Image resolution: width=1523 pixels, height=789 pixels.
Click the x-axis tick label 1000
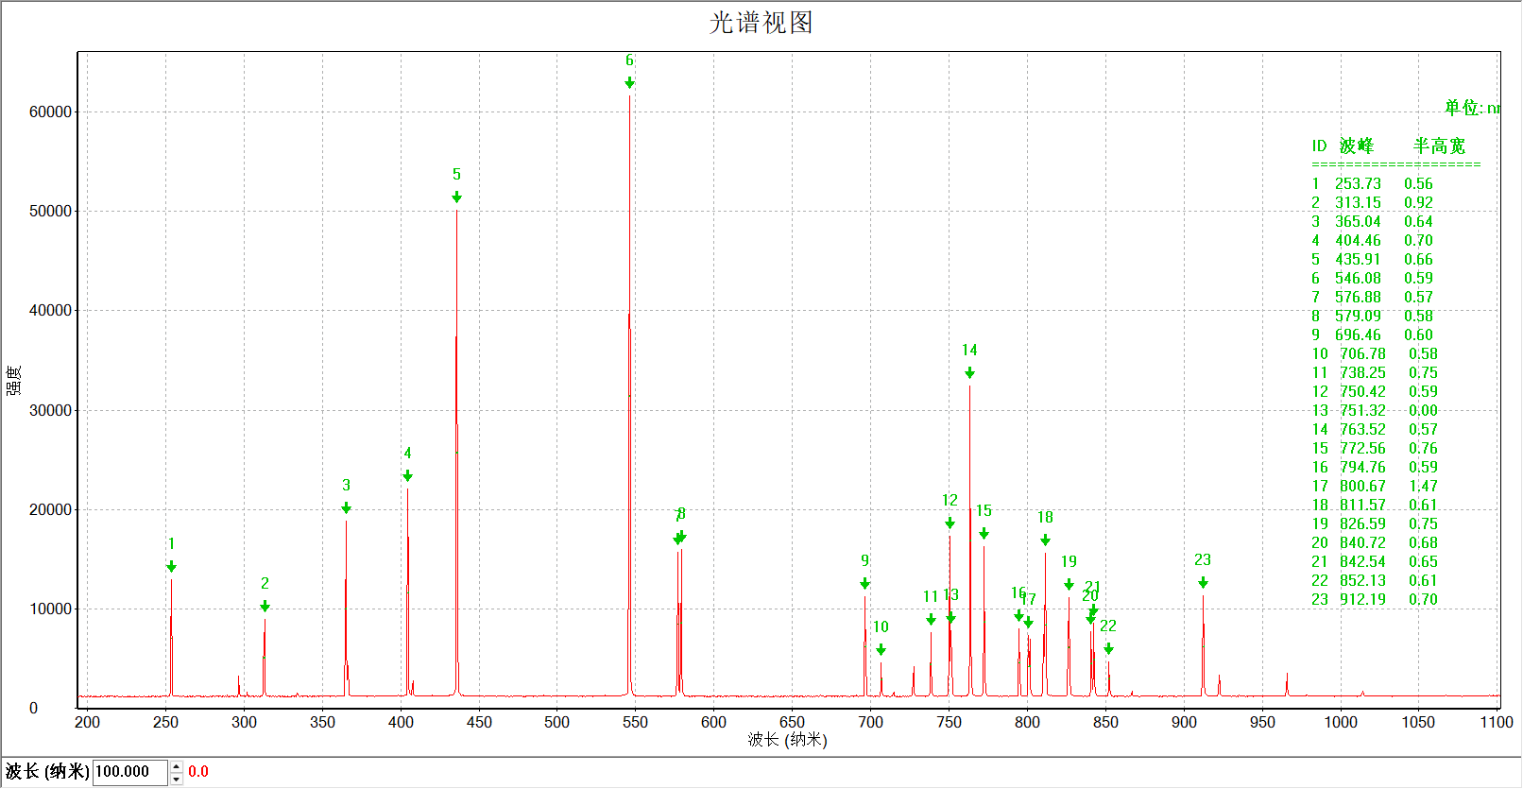[x=1340, y=722]
